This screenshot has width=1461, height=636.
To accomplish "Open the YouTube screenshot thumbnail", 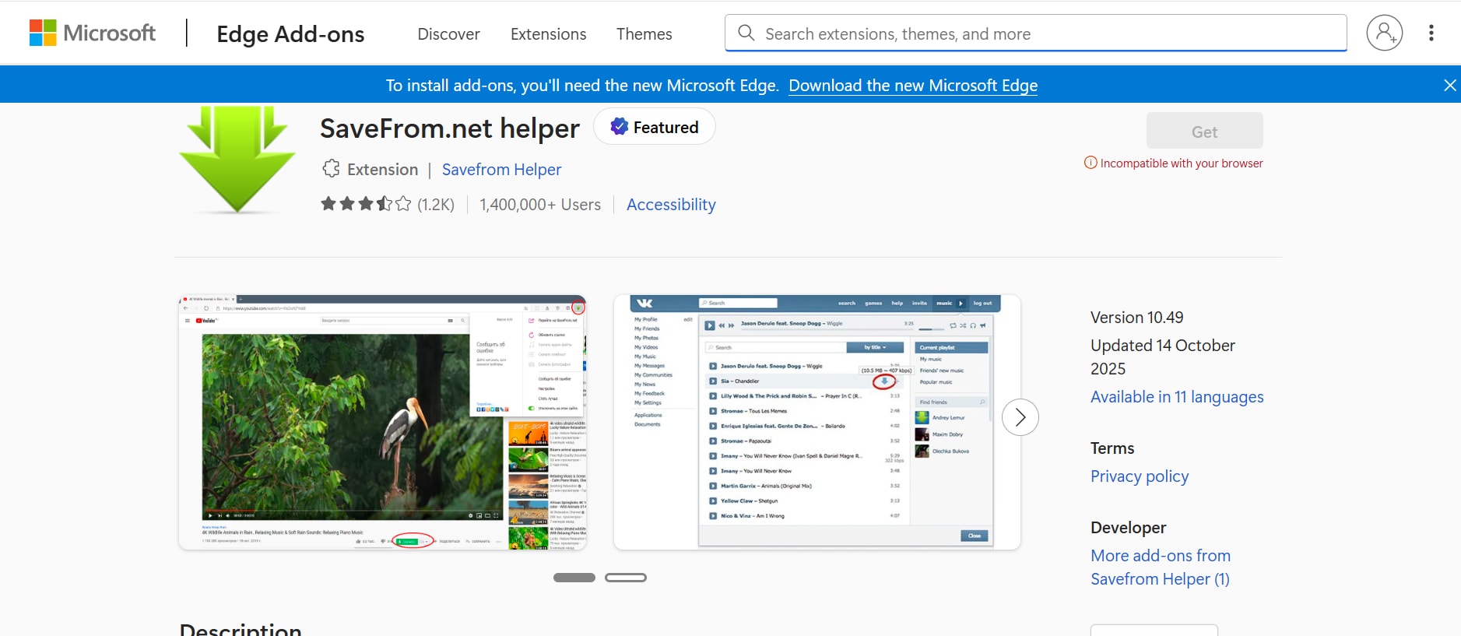I will [382, 423].
